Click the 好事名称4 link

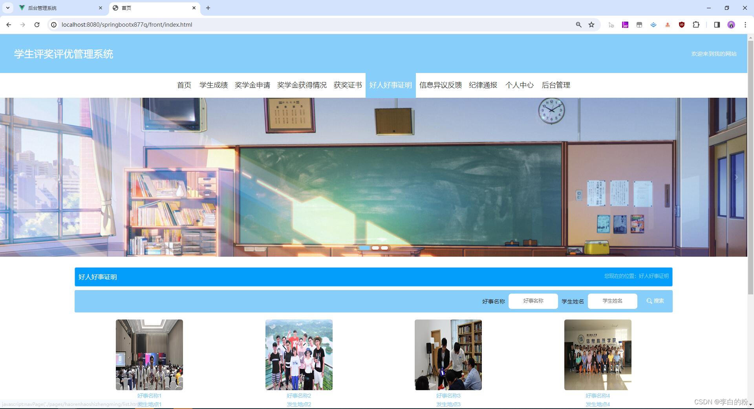coord(598,396)
